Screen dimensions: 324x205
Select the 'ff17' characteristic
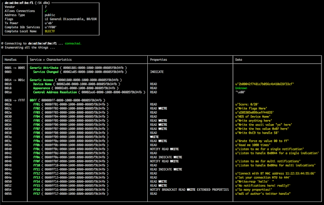(x=36, y=194)
